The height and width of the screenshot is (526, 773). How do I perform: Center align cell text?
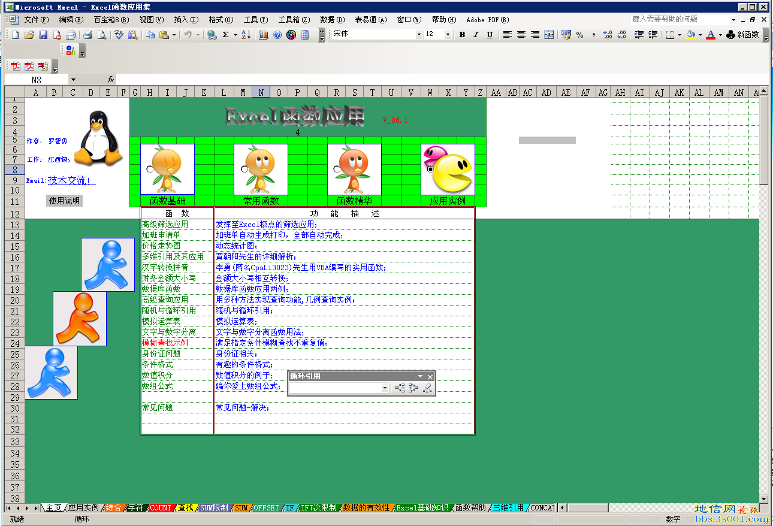pyautogui.click(x=521, y=35)
